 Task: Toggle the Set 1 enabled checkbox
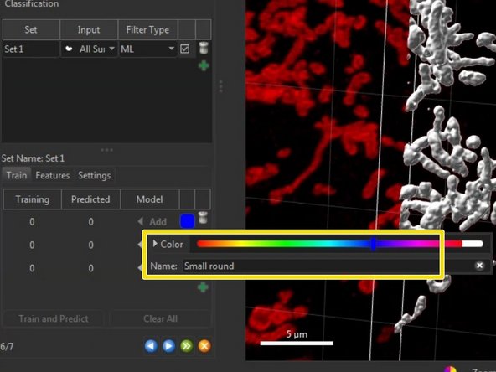(x=184, y=49)
